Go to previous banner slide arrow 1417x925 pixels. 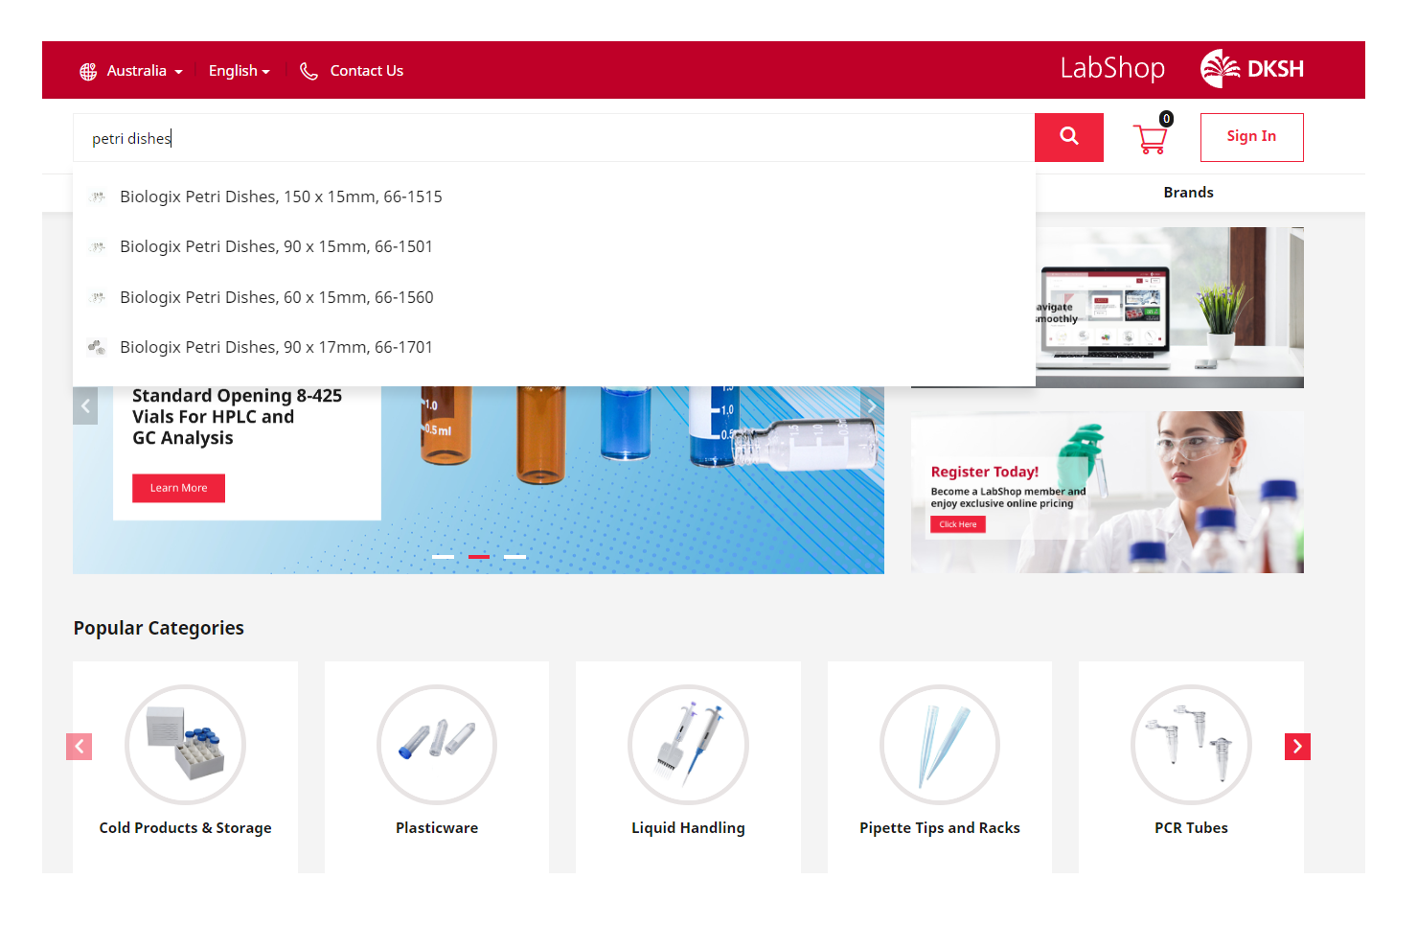coord(85,405)
